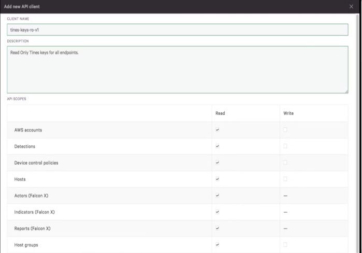The width and height of the screenshot is (362, 253).
Task: Toggle the Hosts Read checkbox
Action: pyautogui.click(x=218, y=179)
